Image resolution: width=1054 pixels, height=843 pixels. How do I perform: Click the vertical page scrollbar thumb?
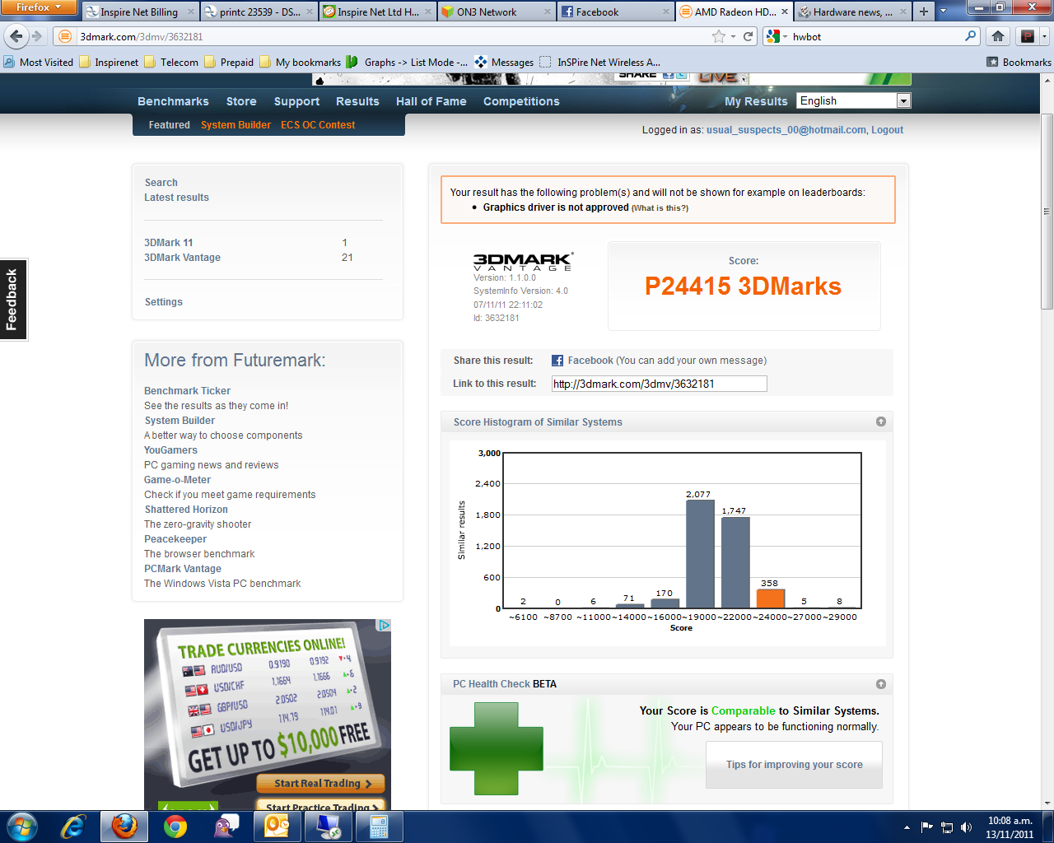pos(1047,212)
